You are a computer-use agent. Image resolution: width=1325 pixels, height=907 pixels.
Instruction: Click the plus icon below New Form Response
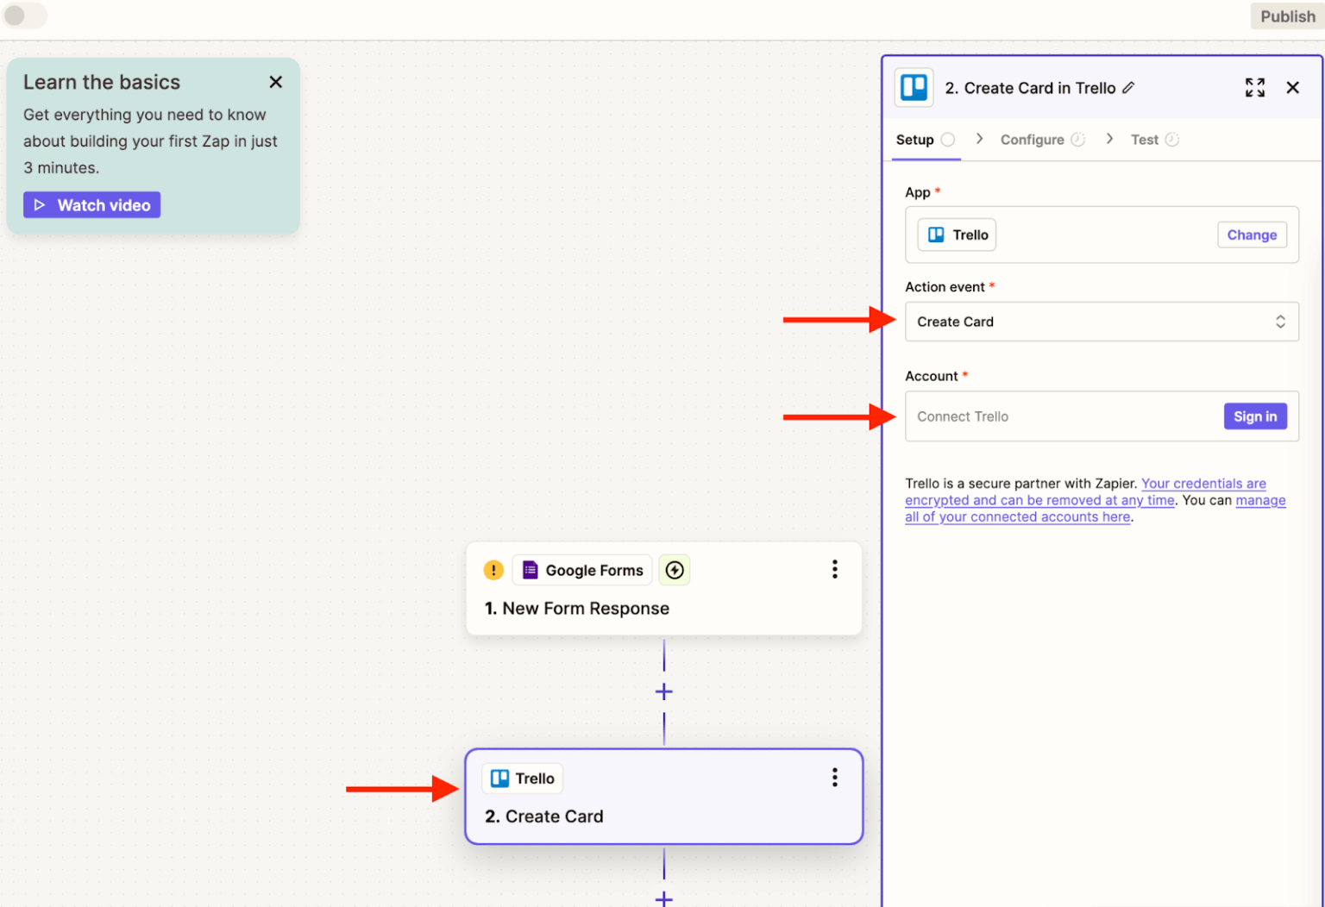663,691
